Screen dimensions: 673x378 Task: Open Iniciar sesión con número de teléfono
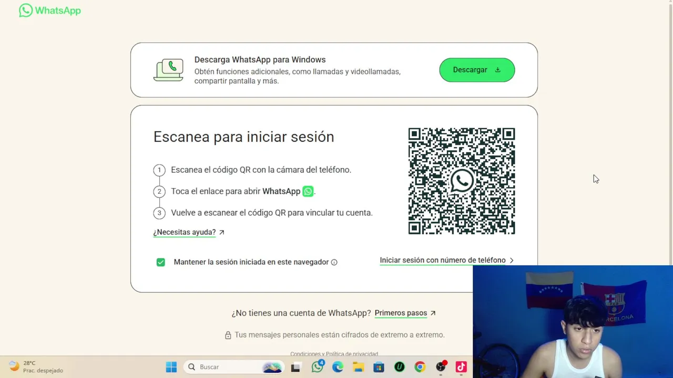point(446,260)
